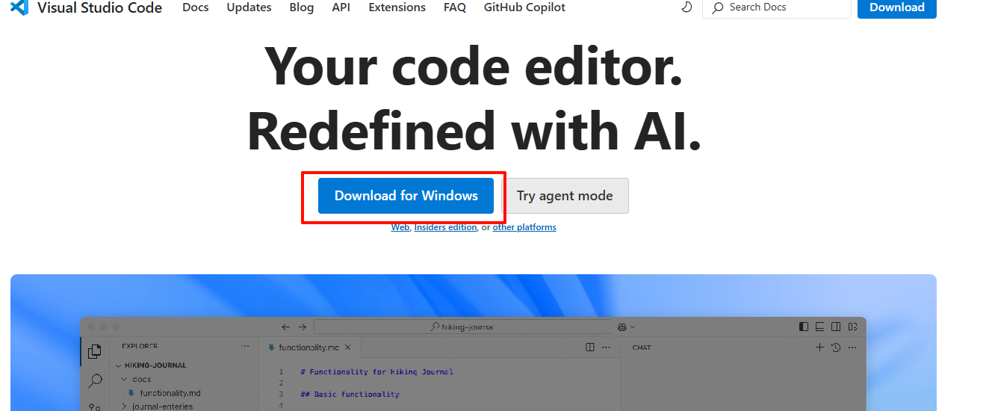The width and height of the screenshot is (986, 411).
Task: Click the Visual Studio Code logo
Action: (x=19, y=7)
